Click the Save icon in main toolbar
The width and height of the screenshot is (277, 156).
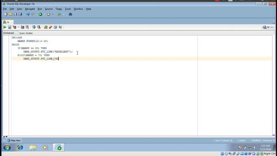click(16, 14)
